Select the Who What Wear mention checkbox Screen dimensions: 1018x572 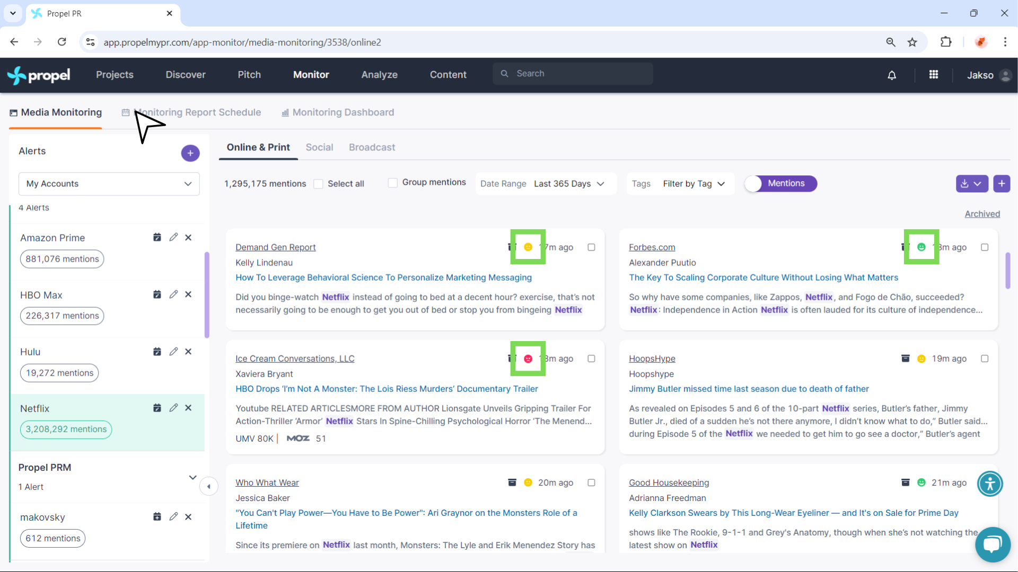click(591, 482)
